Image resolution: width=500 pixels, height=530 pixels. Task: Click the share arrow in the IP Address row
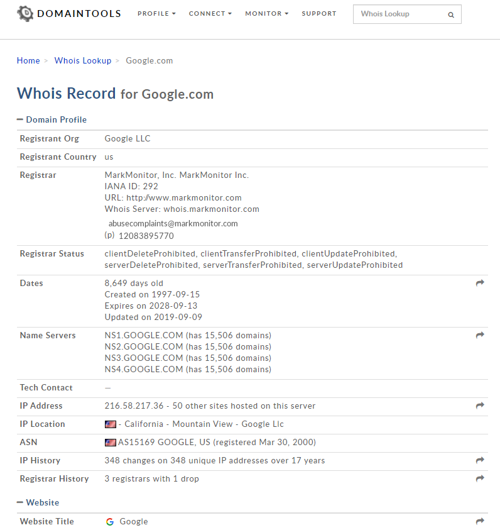click(480, 406)
